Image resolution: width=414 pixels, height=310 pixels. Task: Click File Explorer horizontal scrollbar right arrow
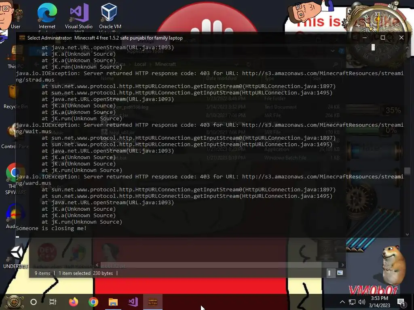pos(342,265)
